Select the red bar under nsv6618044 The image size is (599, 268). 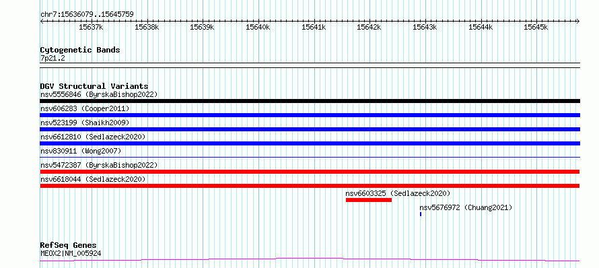click(310, 186)
